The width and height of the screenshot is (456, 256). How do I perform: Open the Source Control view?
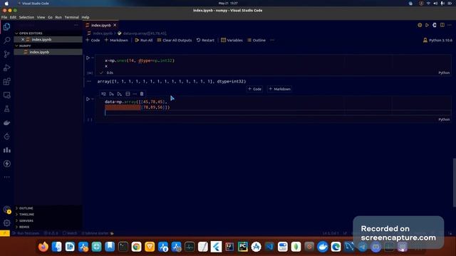pyautogui.click(x=6, y=54)
